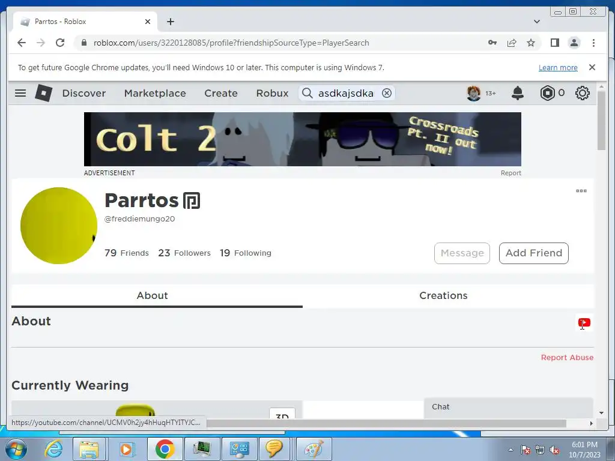Open Windows Media Player from taskbar

pos(126,449)
